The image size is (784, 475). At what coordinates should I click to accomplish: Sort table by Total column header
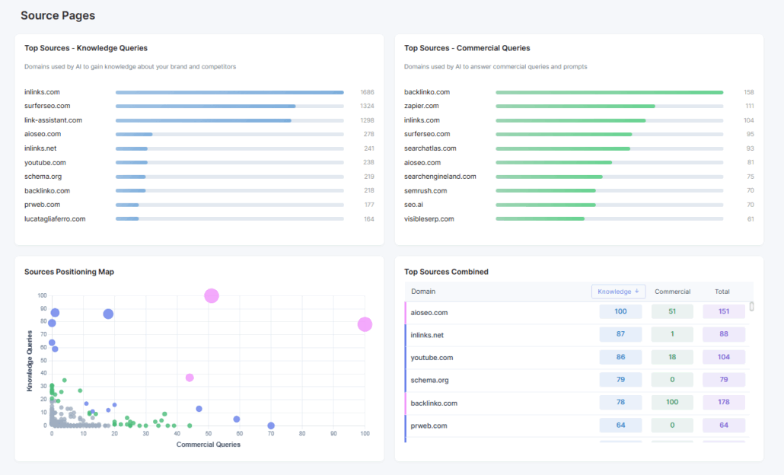(x=722, y=292)
